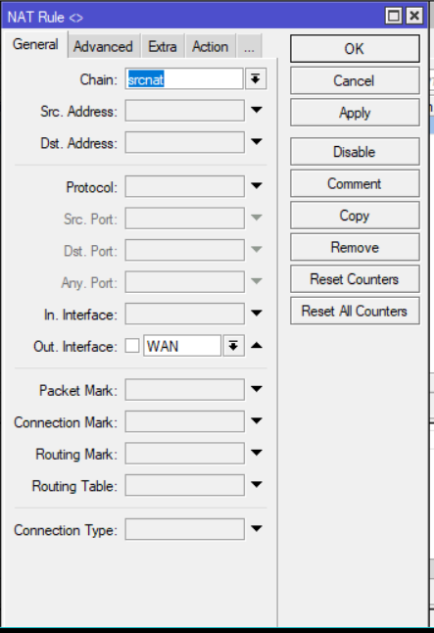Open the Out. Interface dropdown list

(233, 346)
